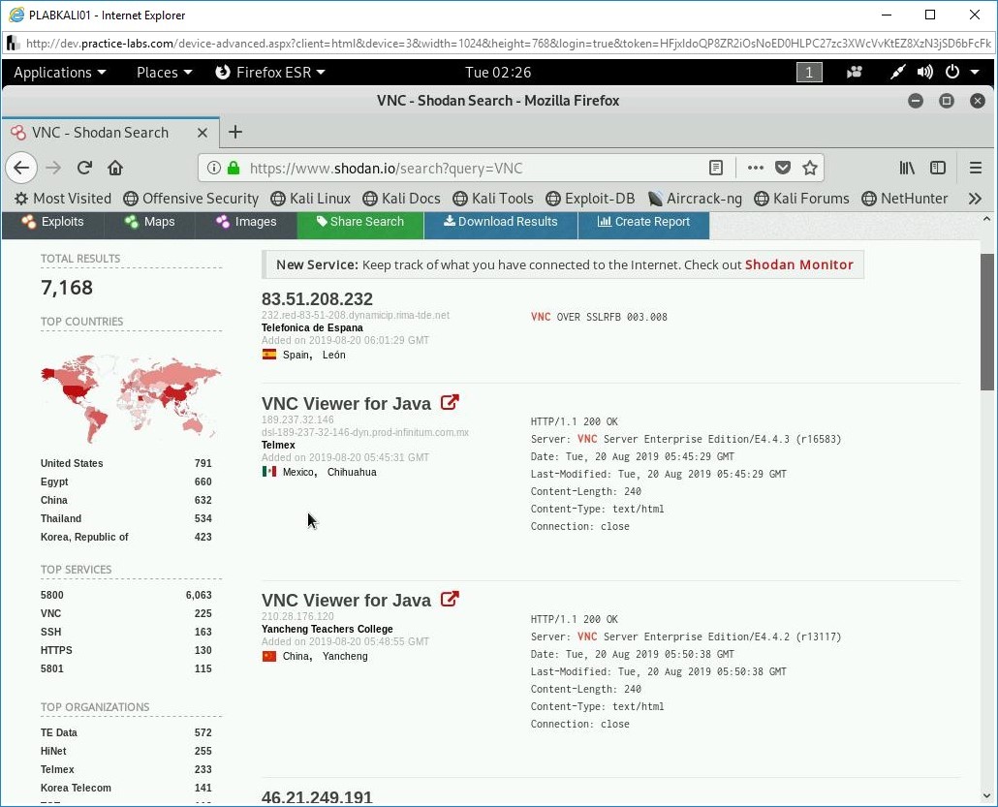Image resolution: width=998 pixels, height=807 pixels.
Task: Toggle the Firefox sidebar
Action: point(938,167)
